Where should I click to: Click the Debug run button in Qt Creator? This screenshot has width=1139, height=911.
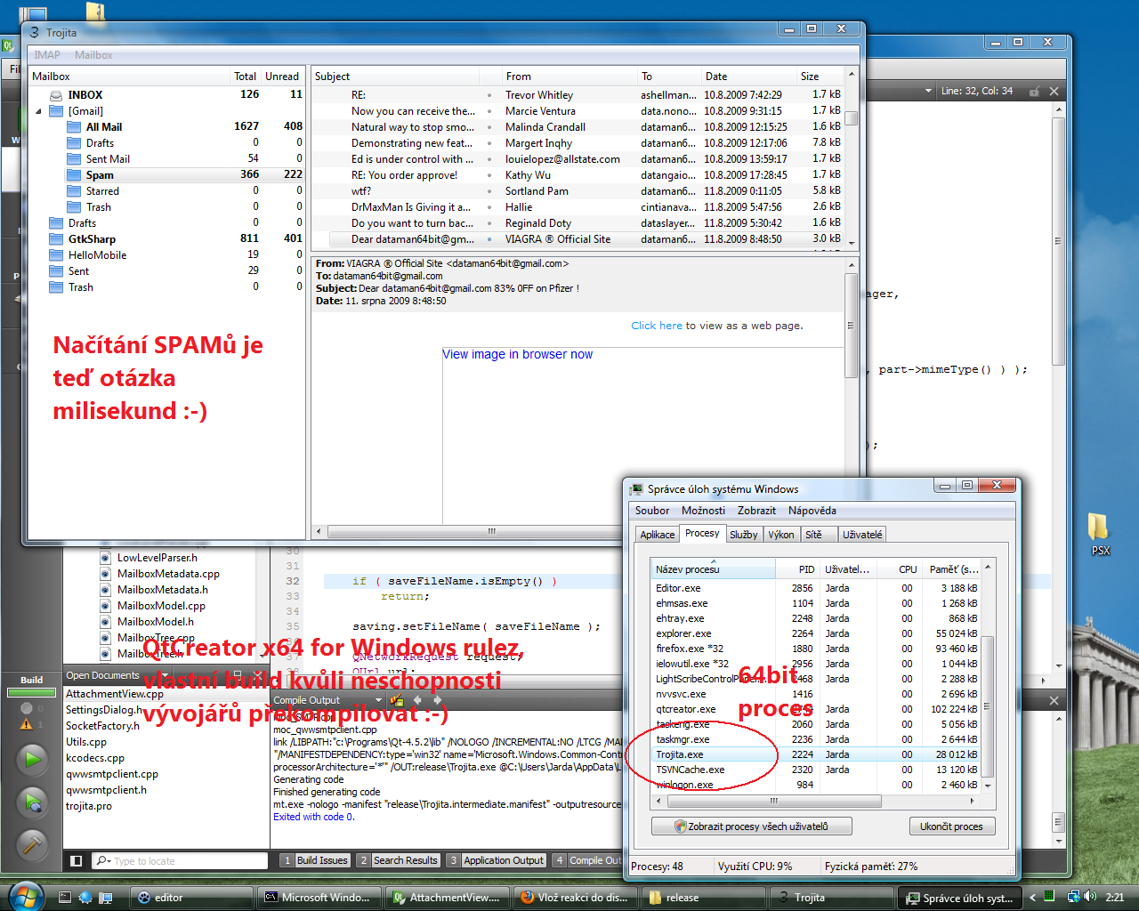click(32, 802)
